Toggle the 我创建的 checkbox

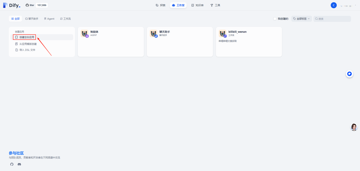pos(275,19)
